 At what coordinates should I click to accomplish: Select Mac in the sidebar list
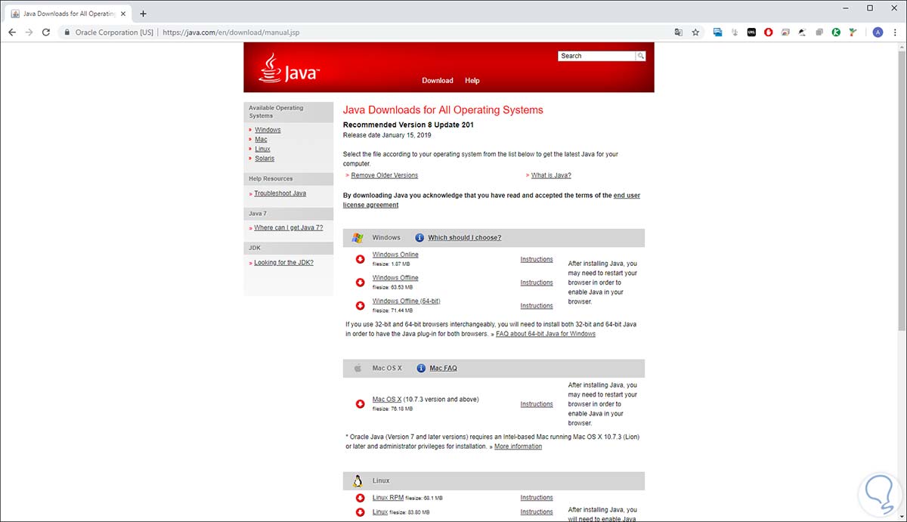261,140
